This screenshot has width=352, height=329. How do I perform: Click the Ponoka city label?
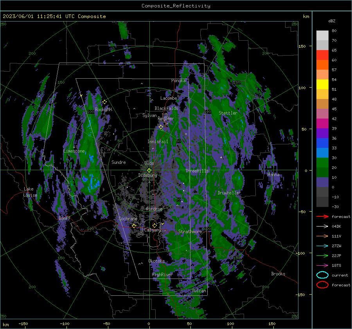tap(178, 81)
